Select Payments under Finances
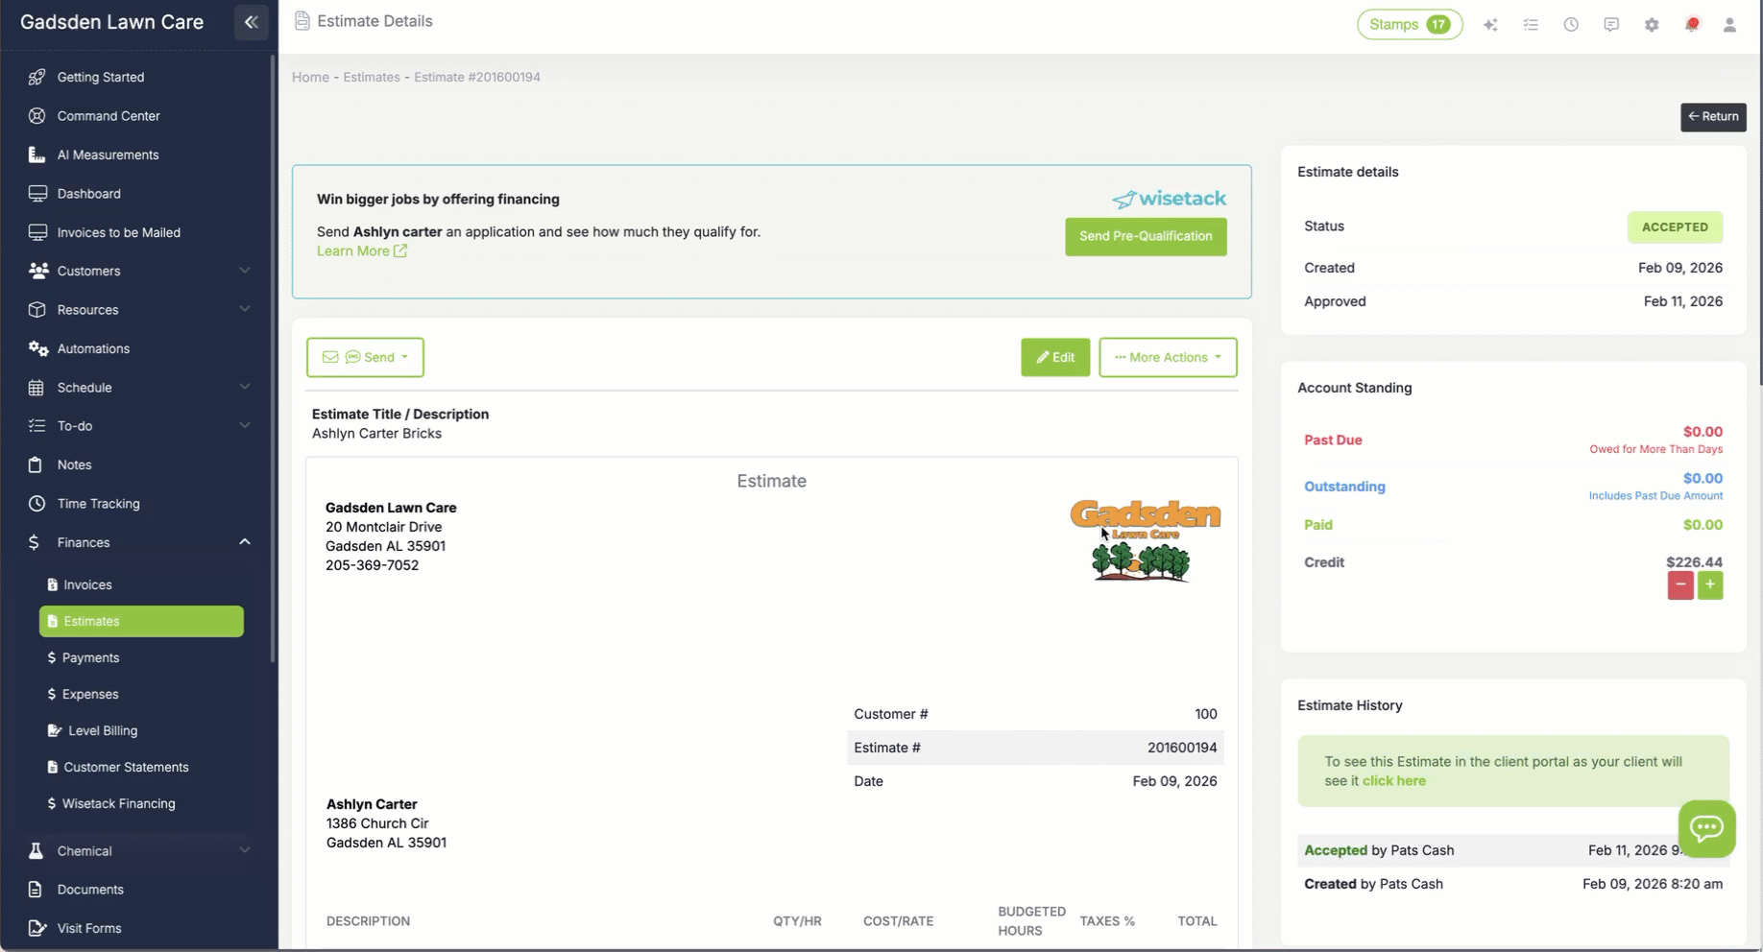The width and height of the screenshot is (1763, 952). coord(91,657)
